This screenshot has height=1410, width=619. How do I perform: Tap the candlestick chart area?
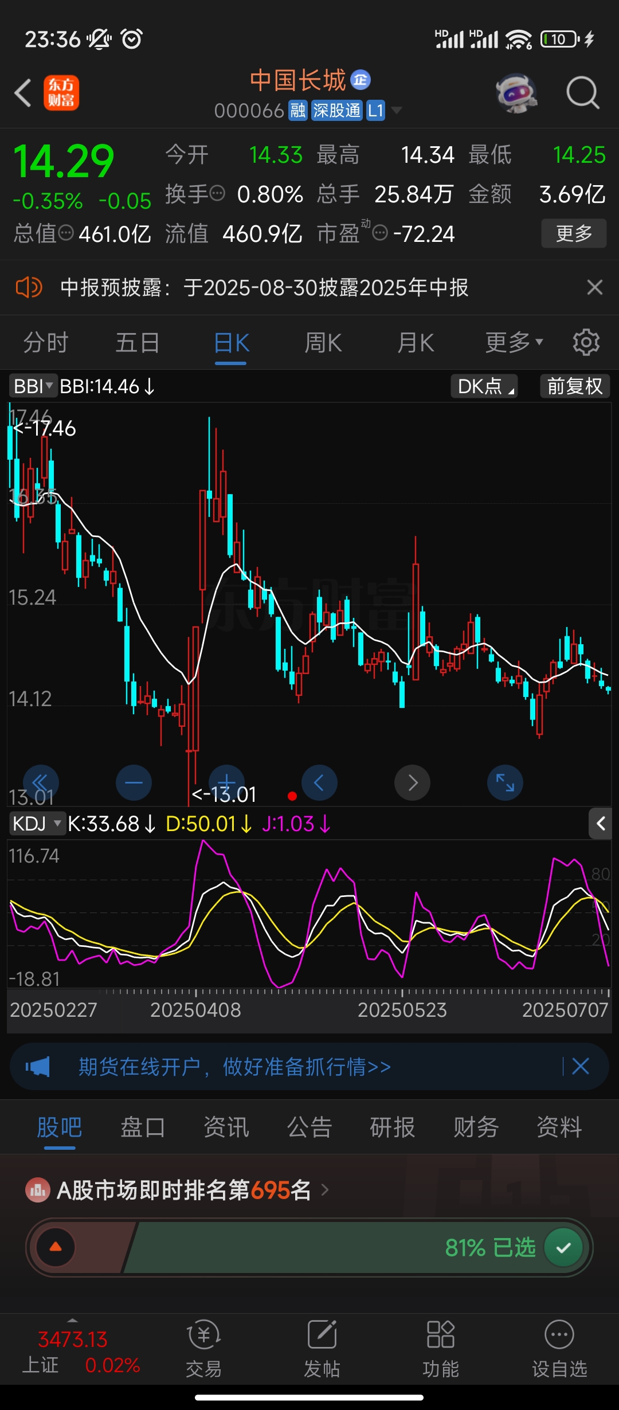click(x=309, y=604)
